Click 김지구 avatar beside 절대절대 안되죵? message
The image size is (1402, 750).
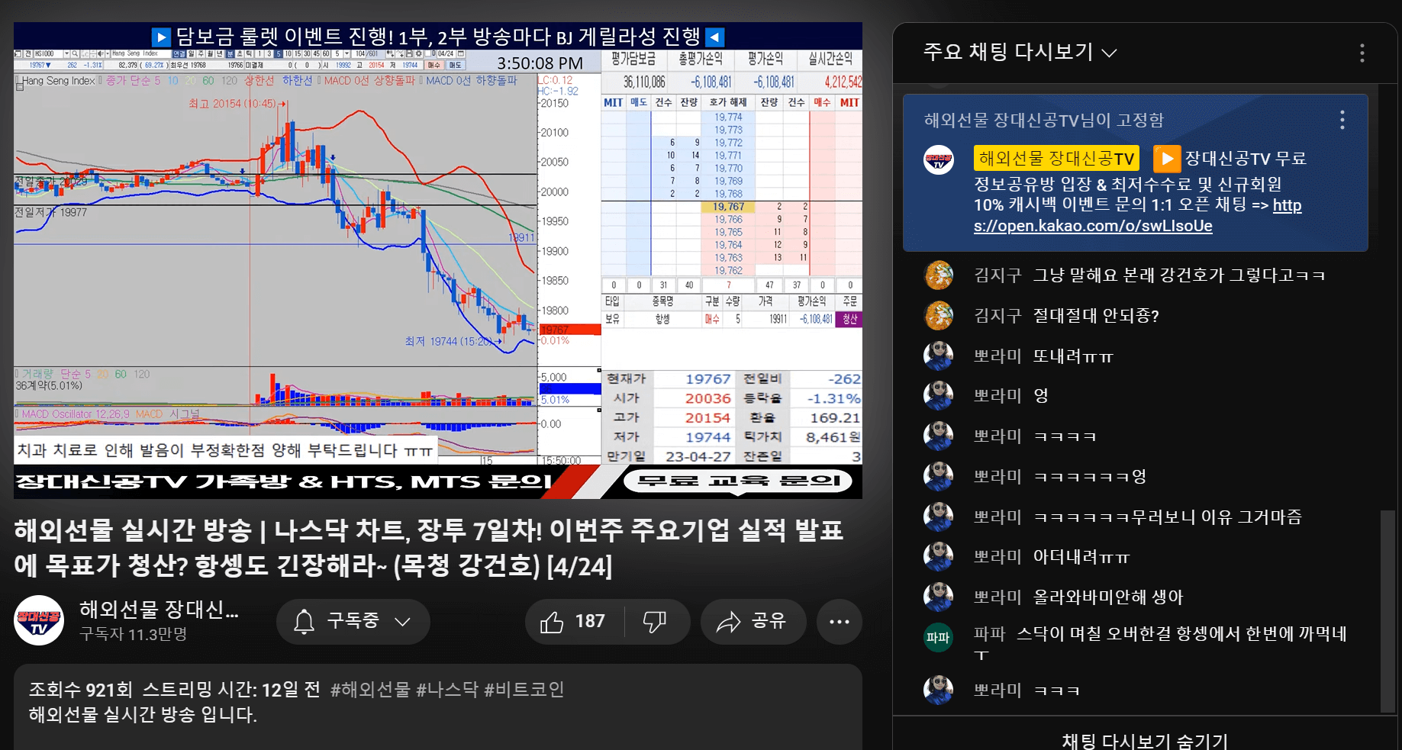coord(939,316)
